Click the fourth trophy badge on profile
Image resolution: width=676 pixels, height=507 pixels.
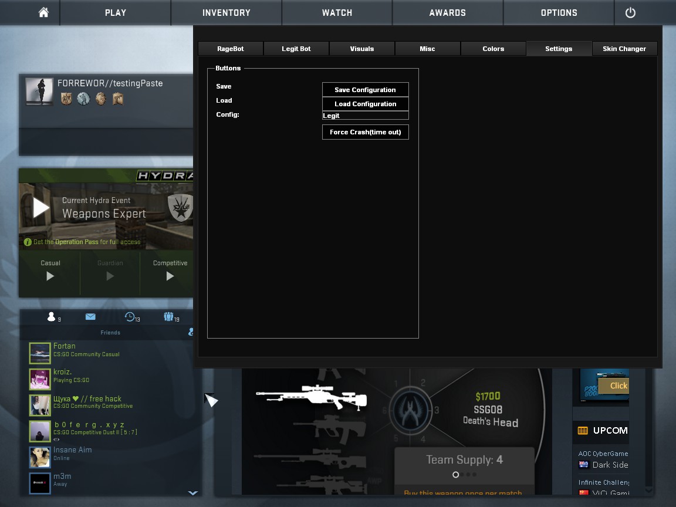118,99
